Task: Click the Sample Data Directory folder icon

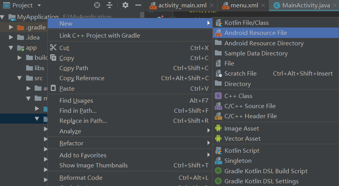Action: (218, 53)
